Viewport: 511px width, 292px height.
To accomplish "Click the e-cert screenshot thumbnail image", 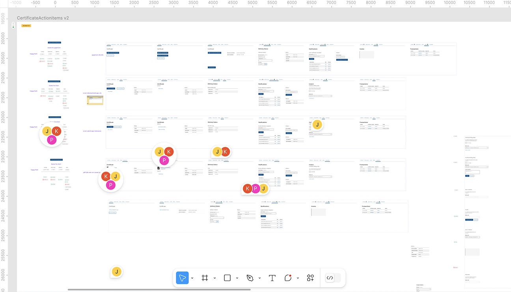I will pos(95,100).
